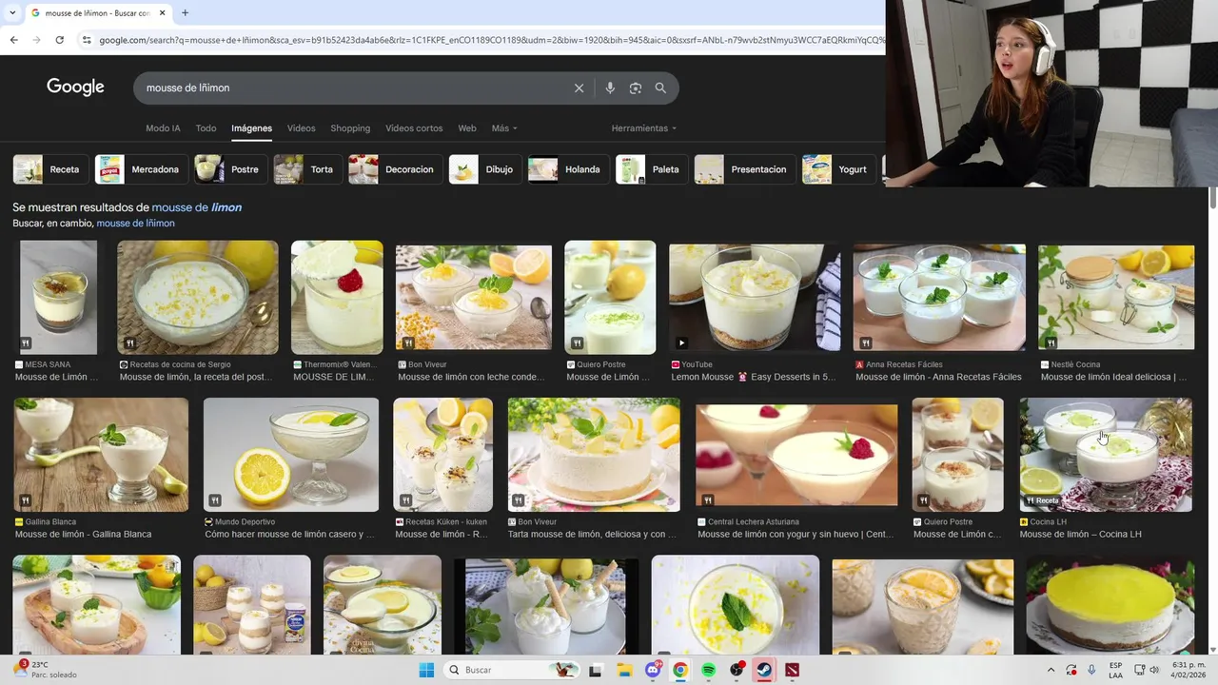
Task: Click the sync update tray icon
Action: (x=1071, y=670)
